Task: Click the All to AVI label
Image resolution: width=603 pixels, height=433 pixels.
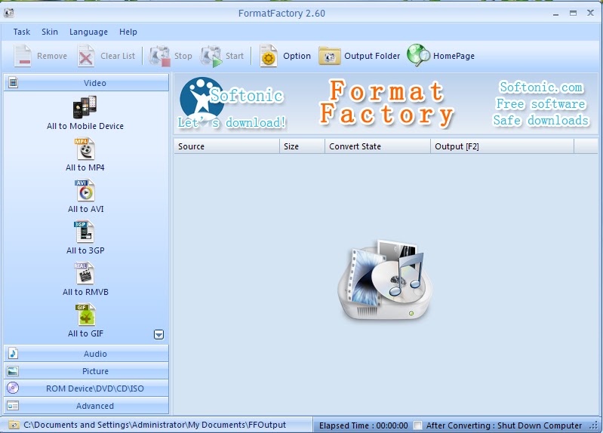Action: (85, 209)
